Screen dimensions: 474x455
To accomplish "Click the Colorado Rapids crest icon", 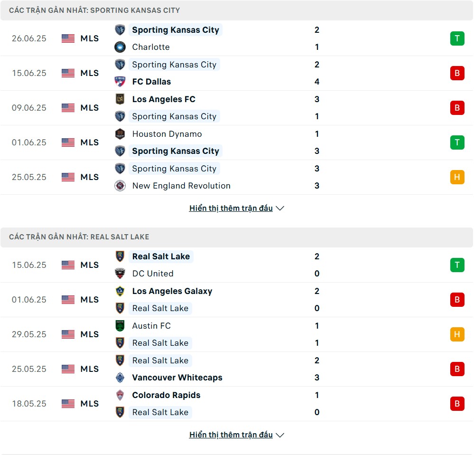I will [x=120, y=395].
